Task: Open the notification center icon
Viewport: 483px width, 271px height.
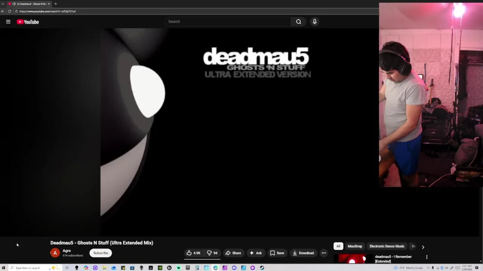Action: pyautogui.click(x=477, y=268)
